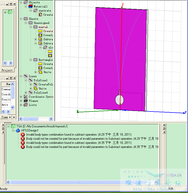Select the Unite icon under Polyline1
This screenshot has width=188, height=193.
point(35,88)
